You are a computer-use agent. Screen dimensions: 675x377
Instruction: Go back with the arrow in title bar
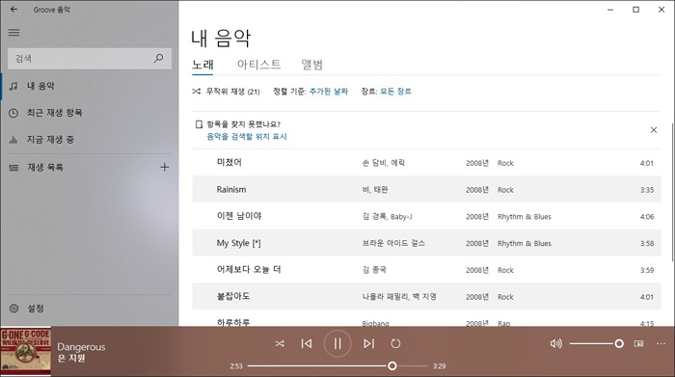[x=13, y=9]
